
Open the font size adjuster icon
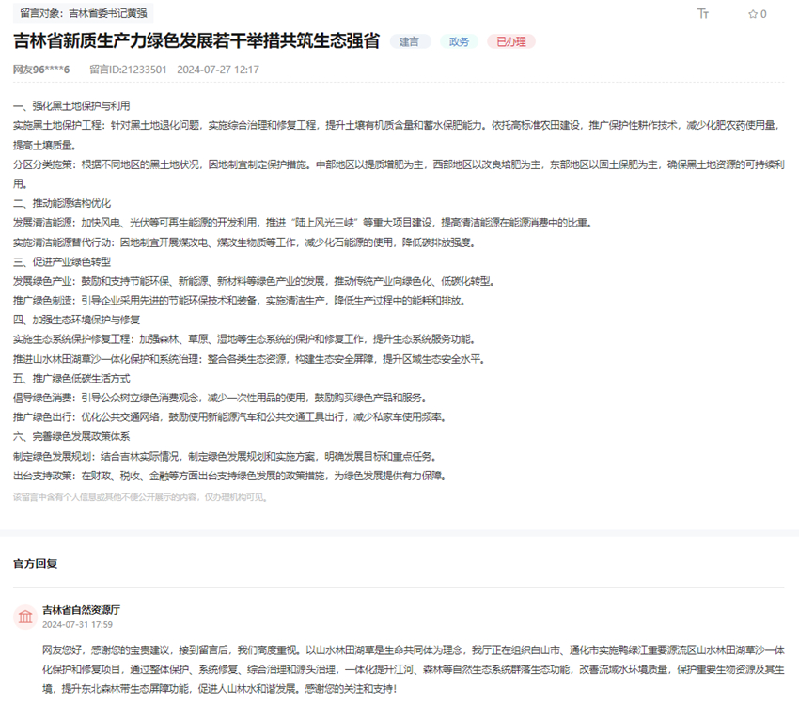(x=703, y=13)
